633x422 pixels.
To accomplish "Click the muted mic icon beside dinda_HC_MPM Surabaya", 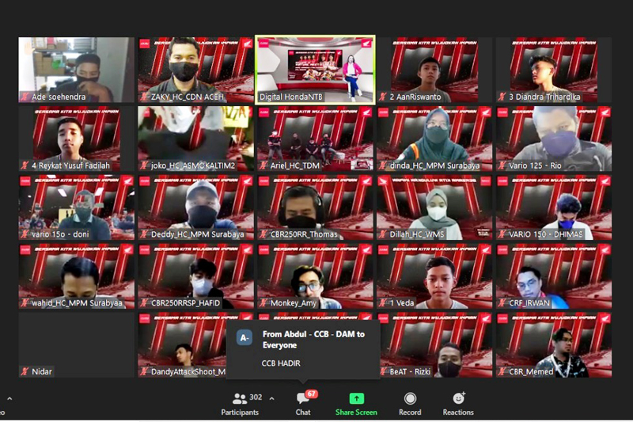I will point(383,165).
